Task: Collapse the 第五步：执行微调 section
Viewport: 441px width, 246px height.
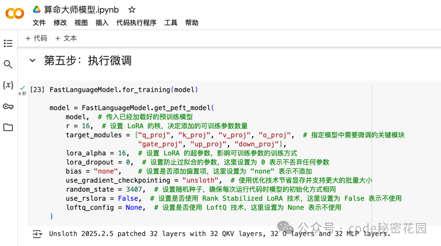Action: (x=33, y=61)
